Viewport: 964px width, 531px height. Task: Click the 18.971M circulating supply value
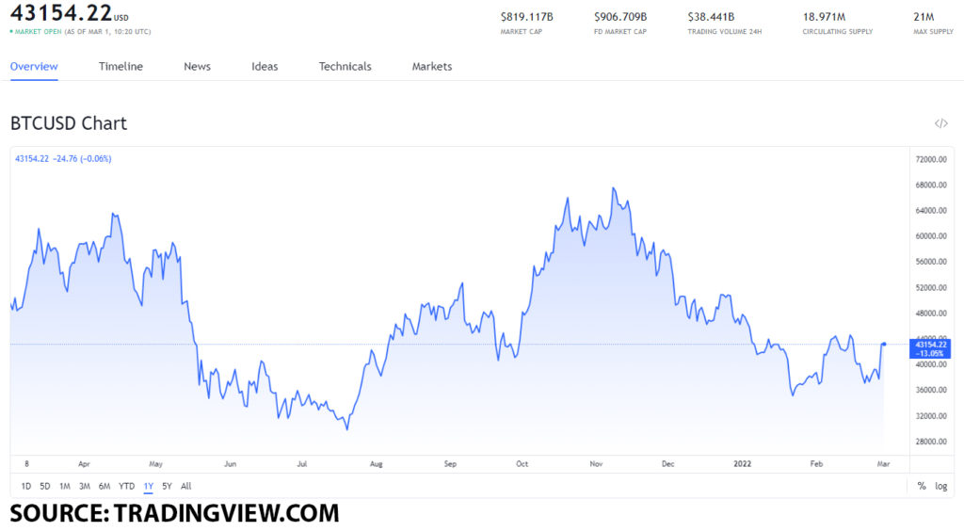point(824,17)
